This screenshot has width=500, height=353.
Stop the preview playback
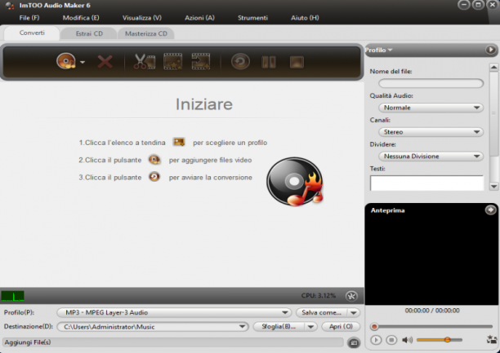click(391, 340)
